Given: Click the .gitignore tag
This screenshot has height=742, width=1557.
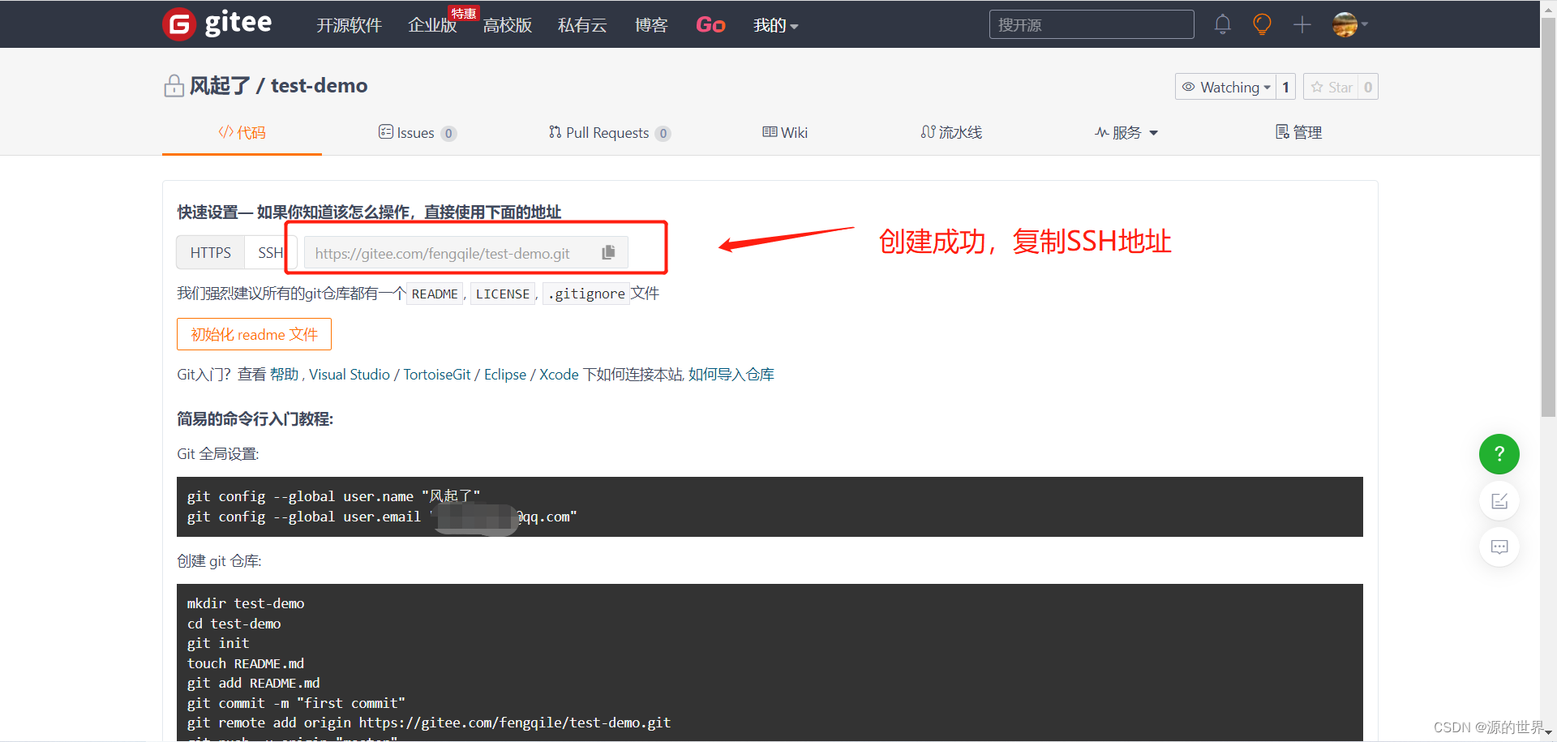Looking at the screenshot, I should pos(586,294).
